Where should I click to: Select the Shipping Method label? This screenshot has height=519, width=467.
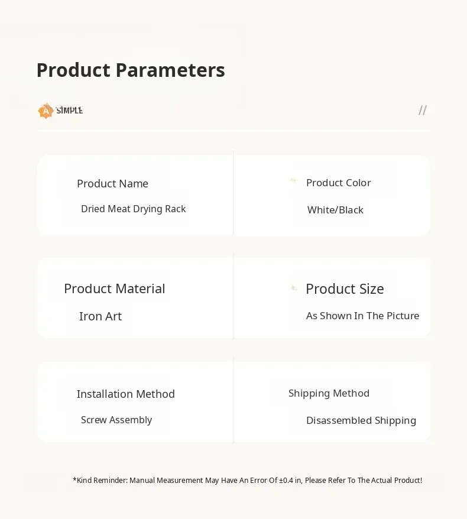pyautogui.click(x=329, y=393)
